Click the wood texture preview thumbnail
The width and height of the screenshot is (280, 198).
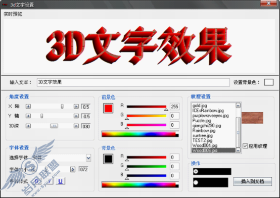(252, 118)
